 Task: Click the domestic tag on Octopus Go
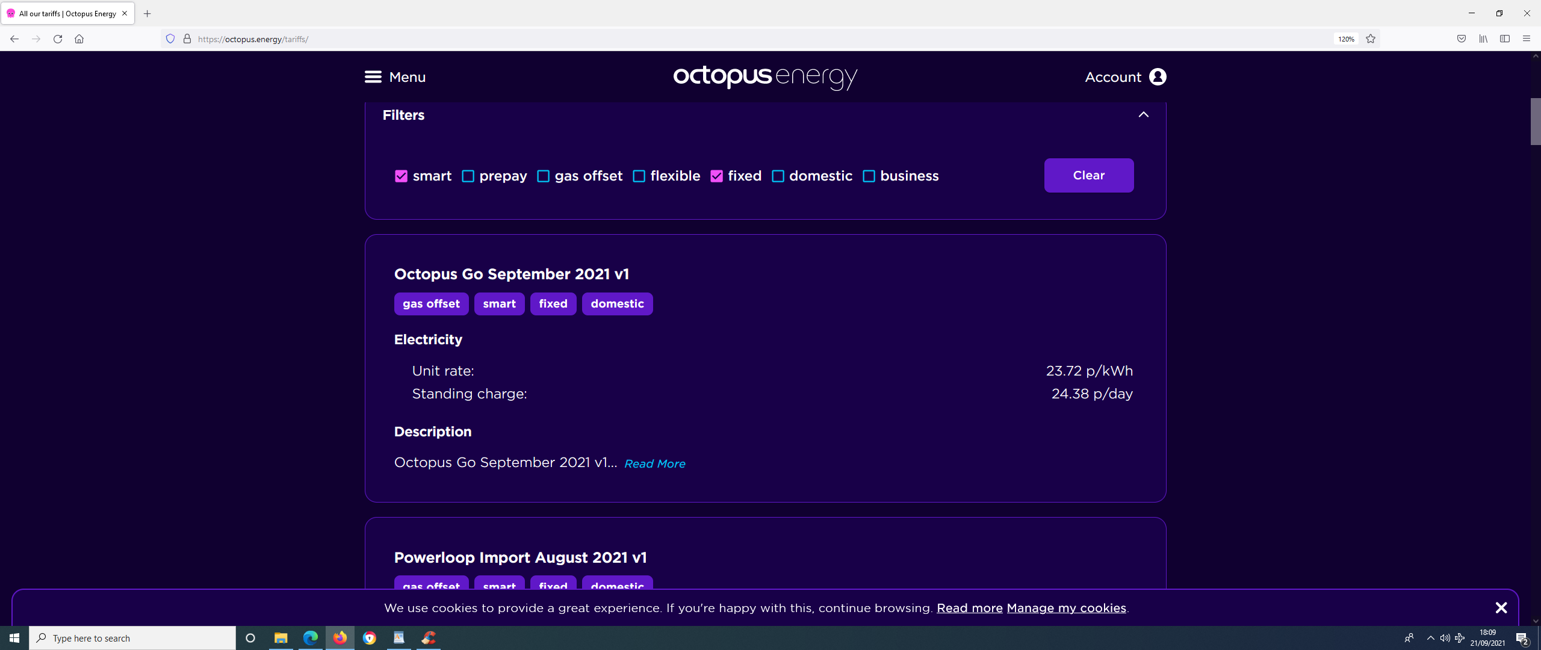point(617,304)
